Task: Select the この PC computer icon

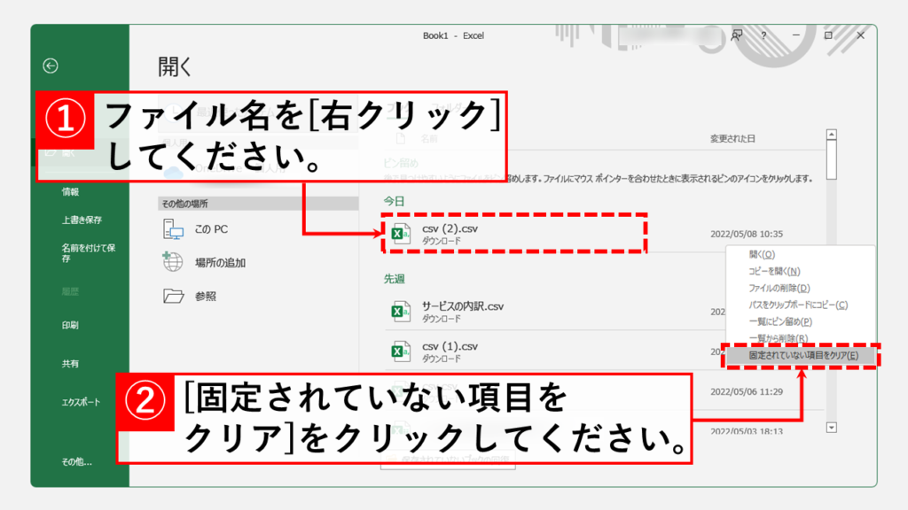Action: [x=173, y=229]
